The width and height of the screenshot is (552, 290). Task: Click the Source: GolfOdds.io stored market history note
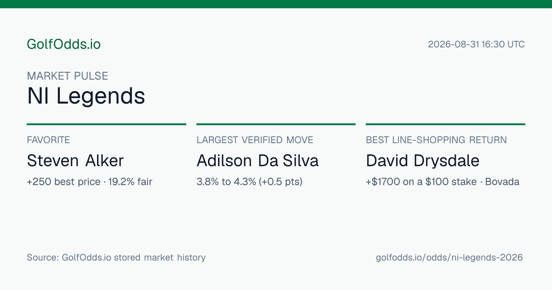[x=116, y=257]
